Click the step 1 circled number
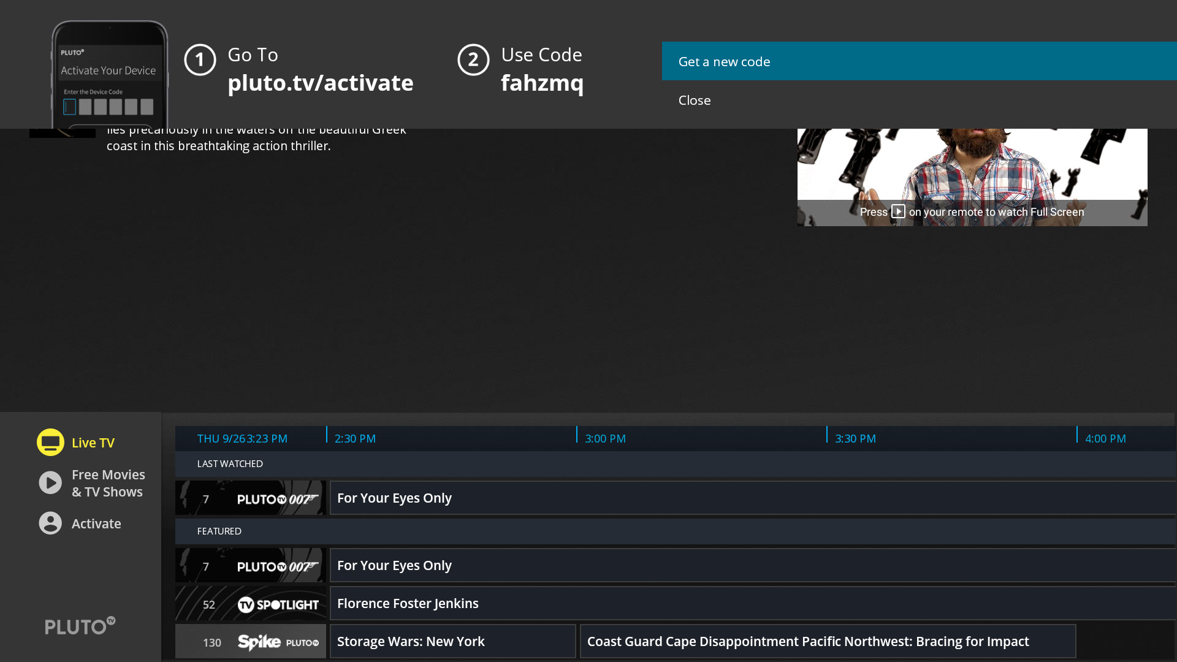The image size is (1177, 662). 200,60
